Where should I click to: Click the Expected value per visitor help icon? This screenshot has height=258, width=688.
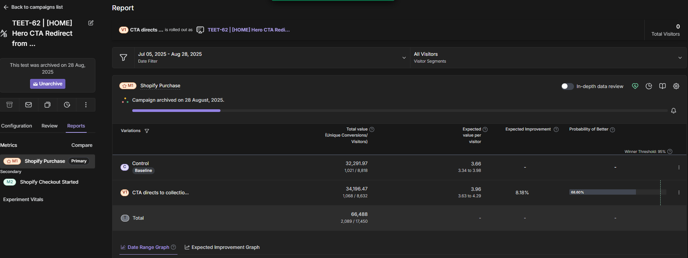click(485, 129)
